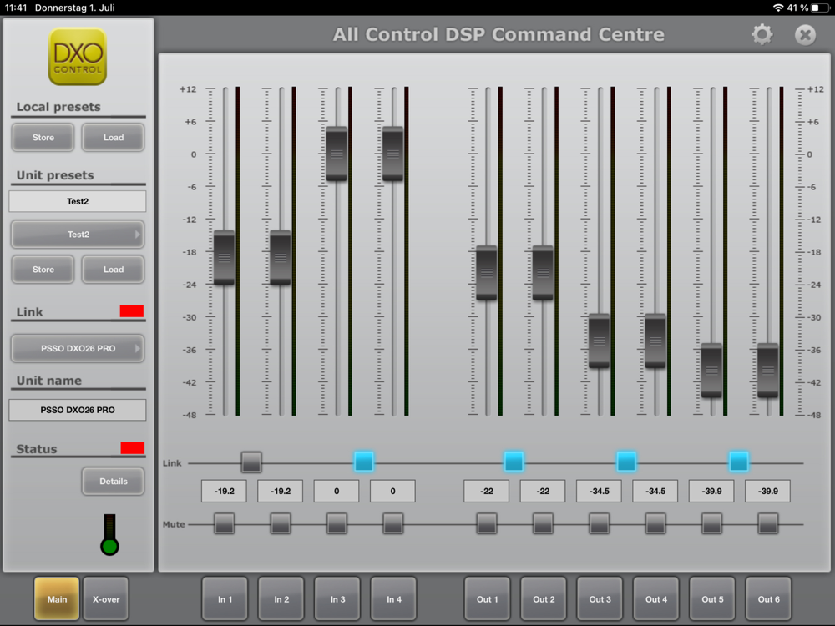The height and width of the screenshot is (626, 835).
Task: Toggle link between In 3 and In 4
Action: [x=364, y=462]
